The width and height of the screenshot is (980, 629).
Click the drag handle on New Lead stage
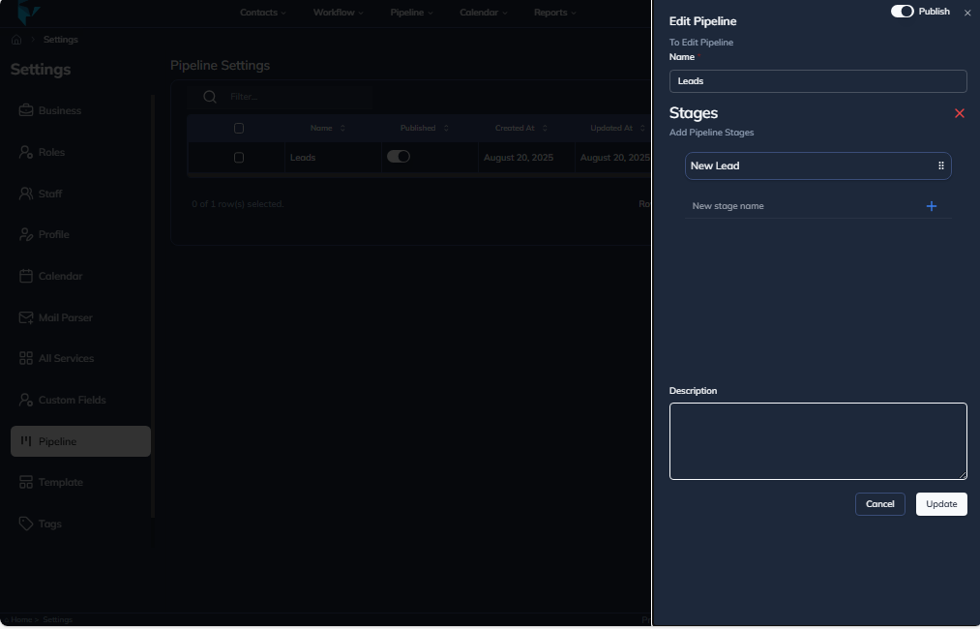pos(940,165)
